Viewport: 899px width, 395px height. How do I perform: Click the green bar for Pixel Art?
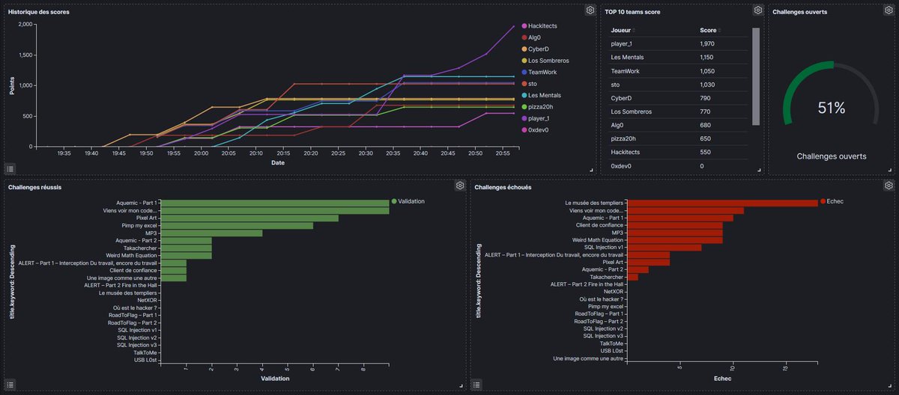click(249, 218)
